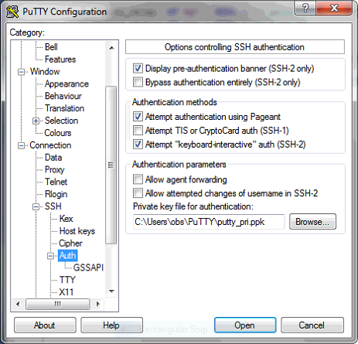Select the SSH category

(x=53, y=206)
